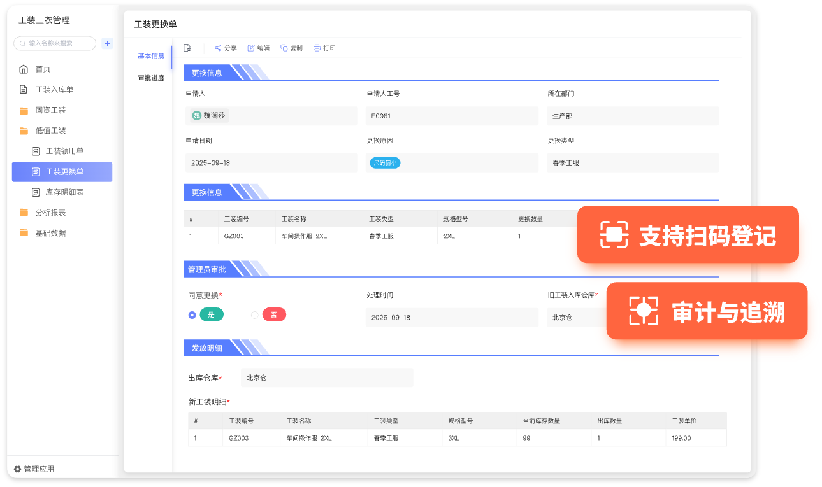
Task: Switch to the 基本信息 tab
Action: 151,56
